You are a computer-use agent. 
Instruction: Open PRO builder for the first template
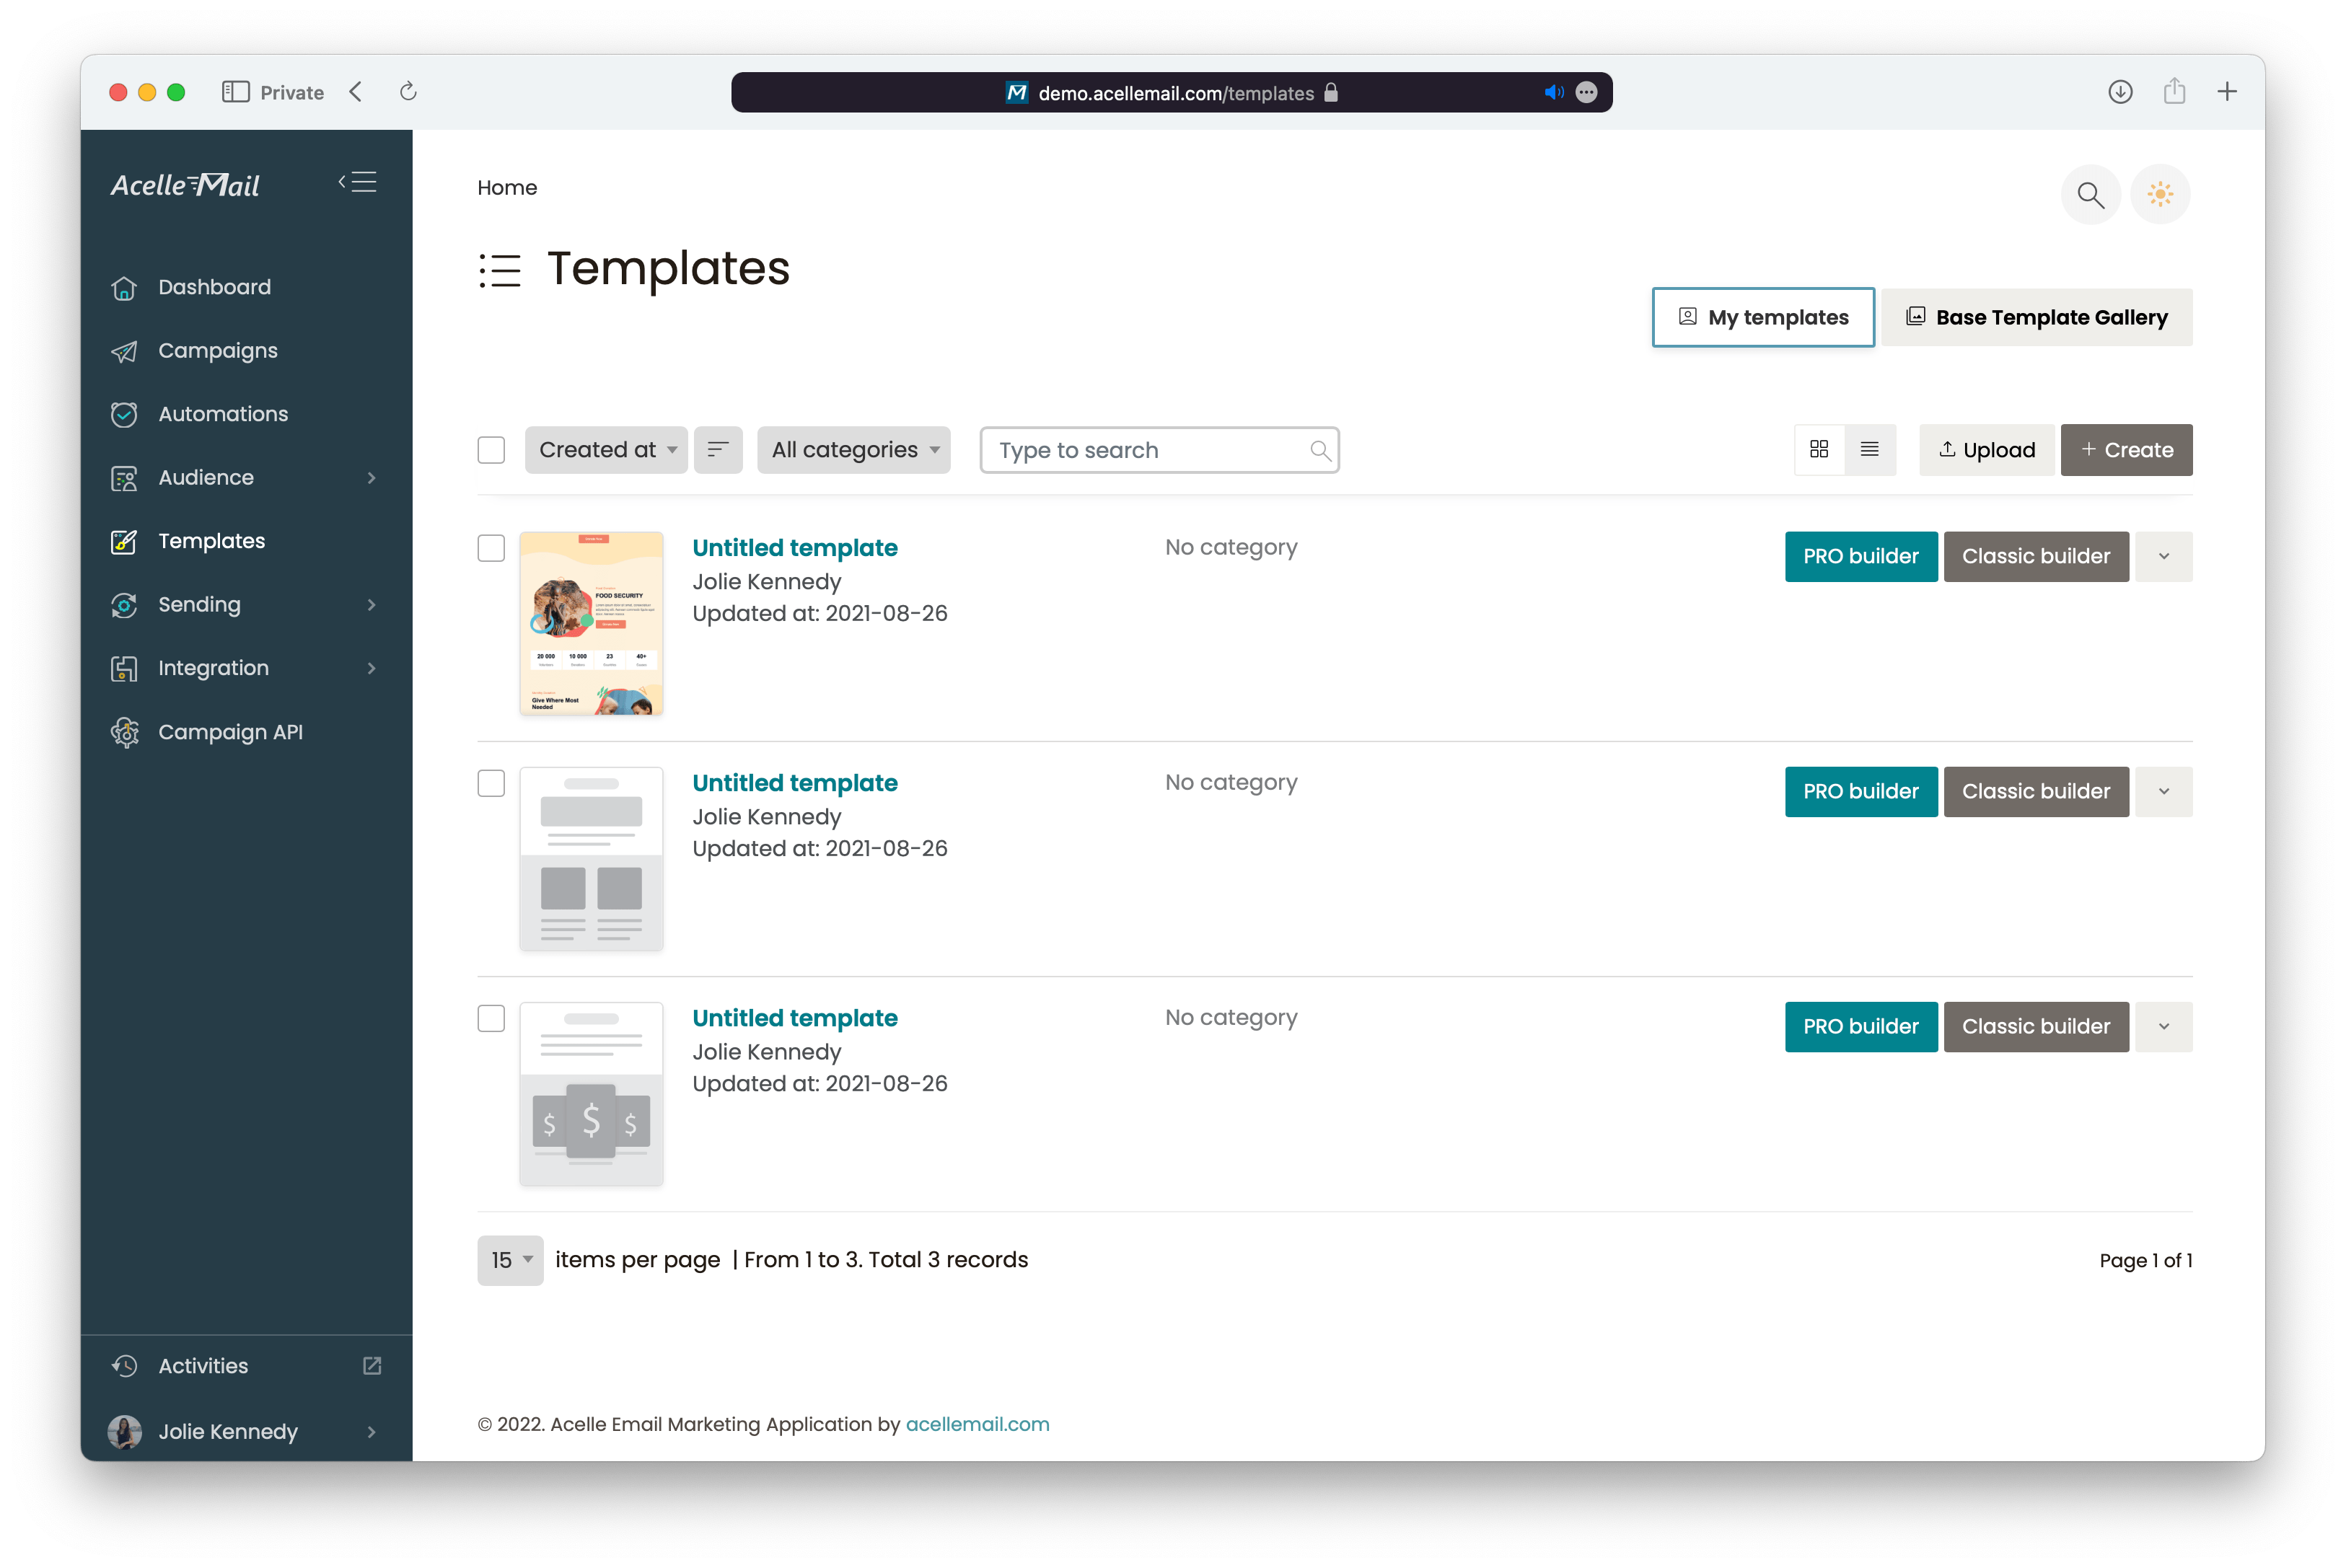(1861, 557)
